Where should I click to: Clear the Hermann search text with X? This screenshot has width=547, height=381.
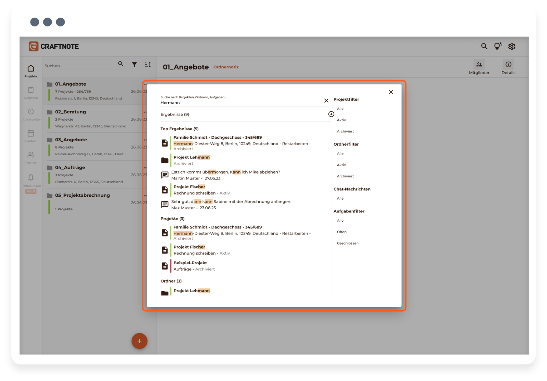[326, 101]
